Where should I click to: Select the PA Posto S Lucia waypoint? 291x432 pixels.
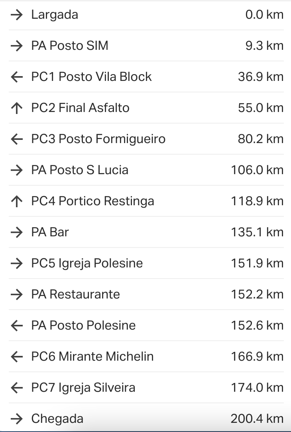pyautogui.click(x=80, y=170)
